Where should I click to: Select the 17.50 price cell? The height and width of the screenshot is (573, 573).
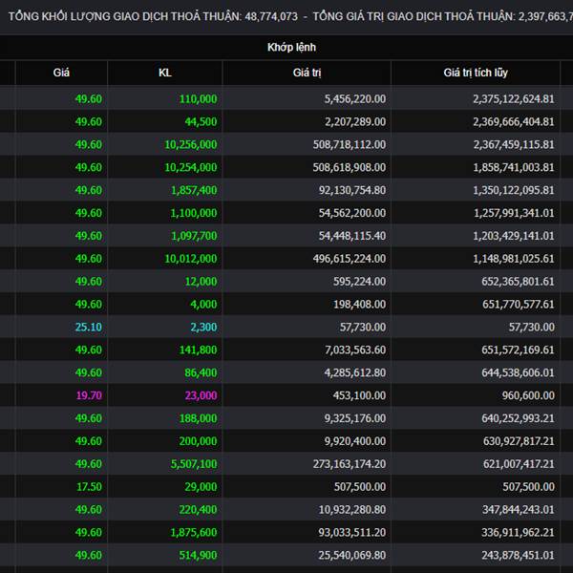coord(61,486)
